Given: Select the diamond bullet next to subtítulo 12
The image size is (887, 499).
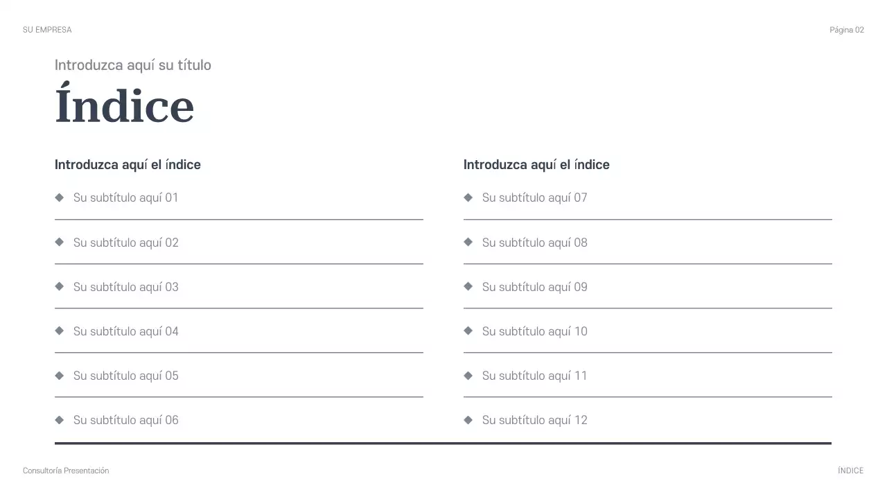Looking at the screenshot, I should point(468,419).
